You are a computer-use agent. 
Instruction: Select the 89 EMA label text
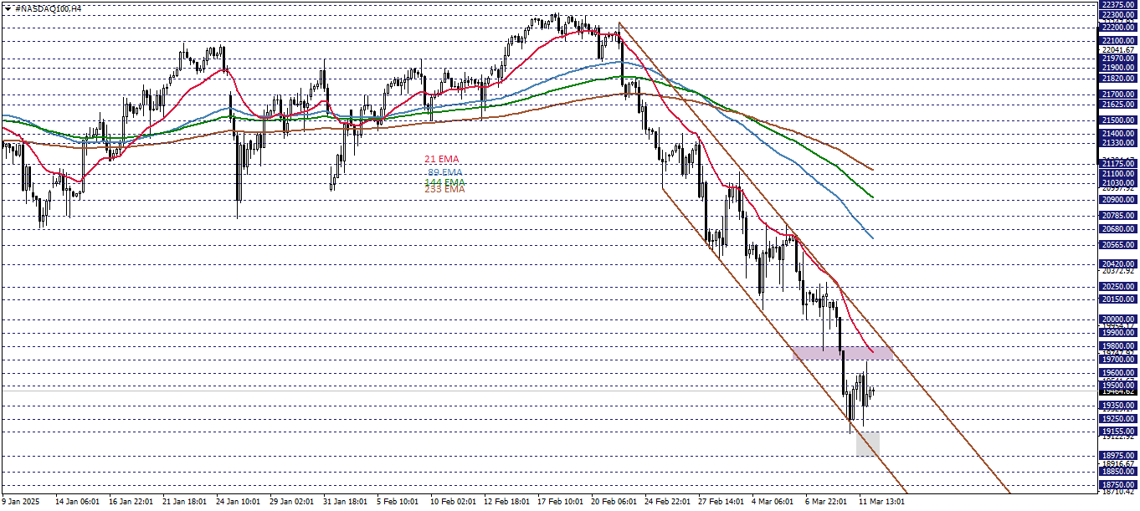[x=445, y=172]
